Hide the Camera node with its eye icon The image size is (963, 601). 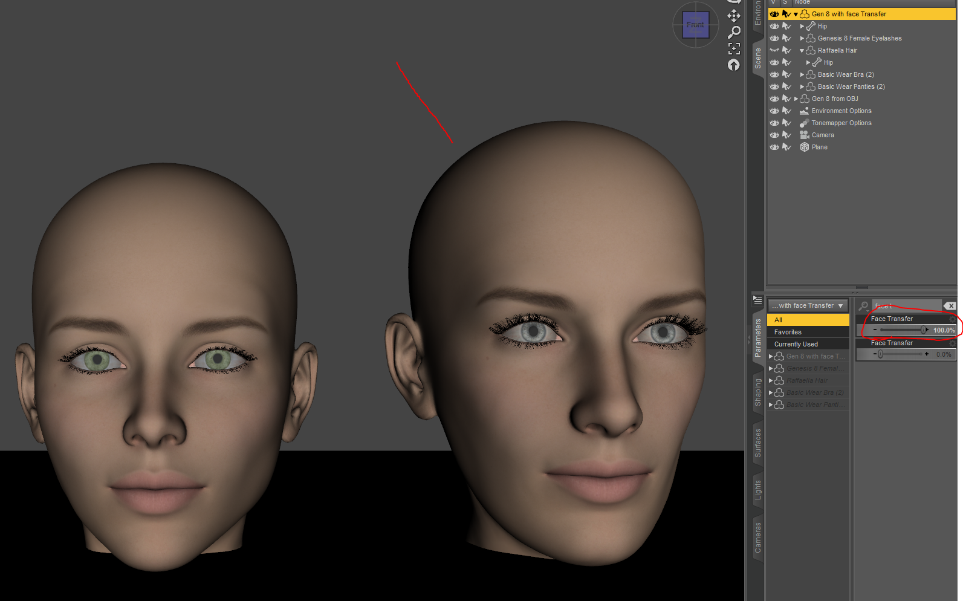774,135
